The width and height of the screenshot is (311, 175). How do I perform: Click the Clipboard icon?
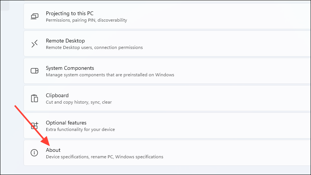pos(35,98)
